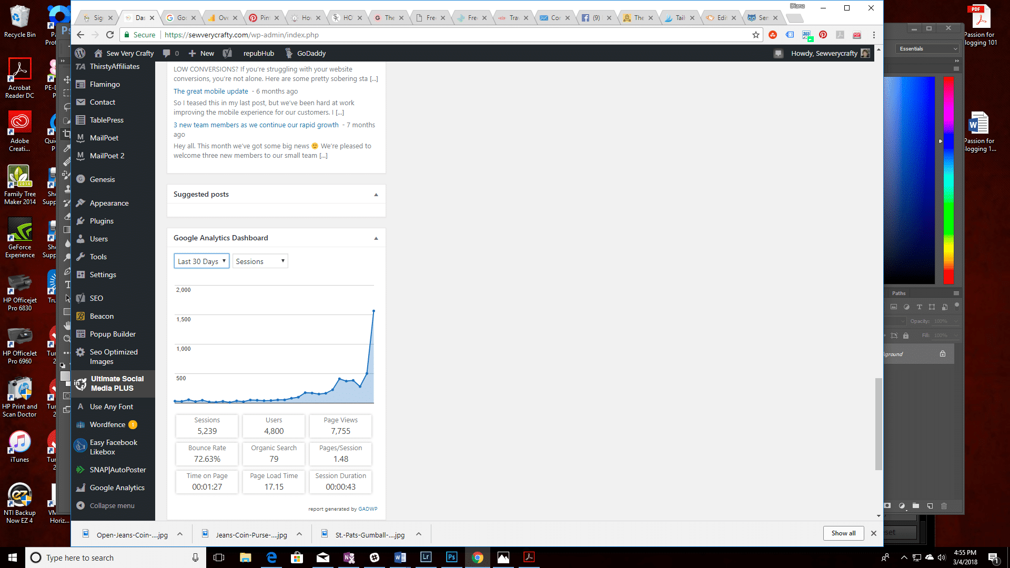Click the Appearance paintbrush icon
The width and height of the screenshot is (1010, 568).
[x=80, y=203]
